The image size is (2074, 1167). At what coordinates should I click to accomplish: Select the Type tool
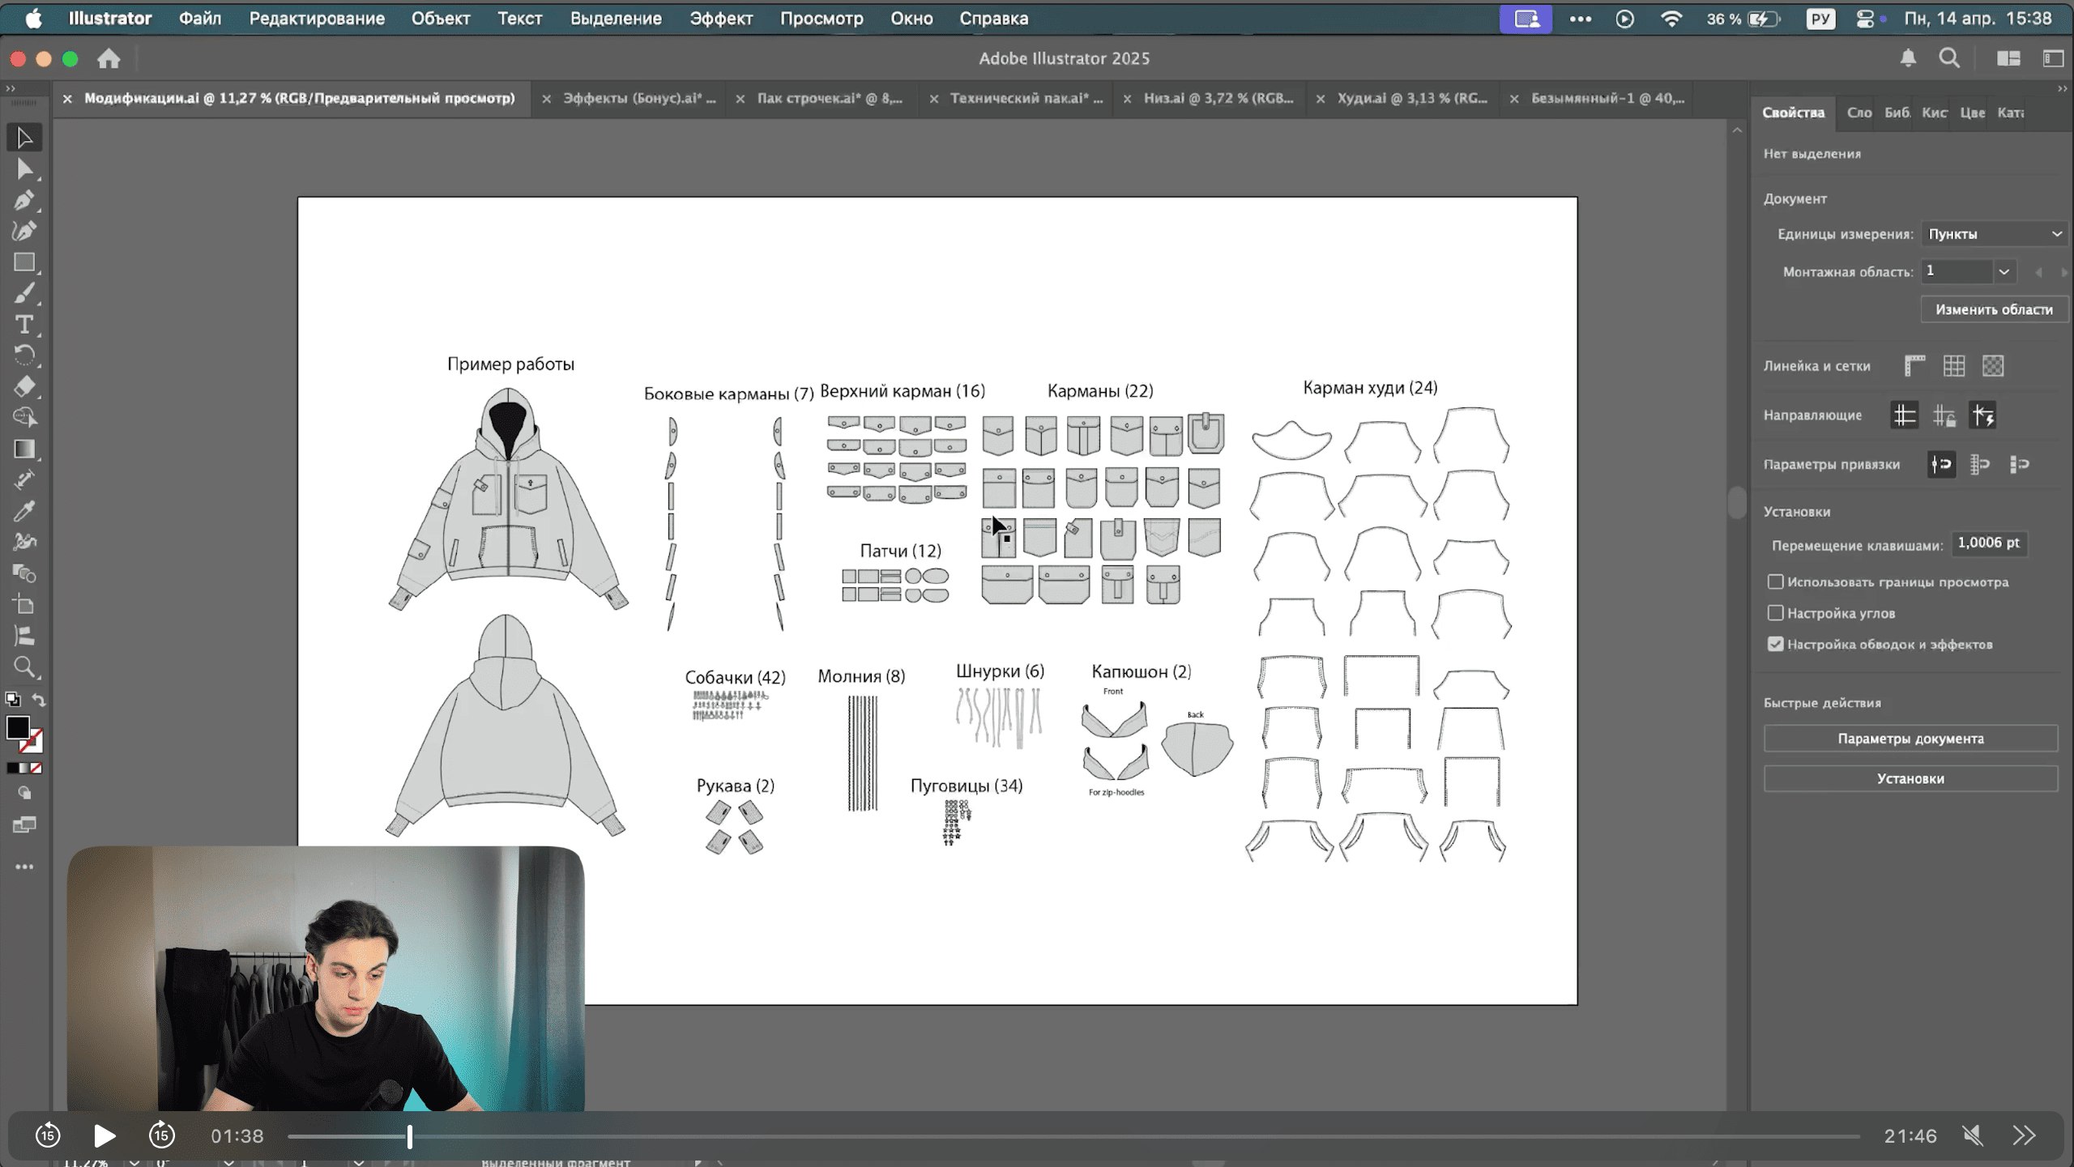click(x=23, y=325)
